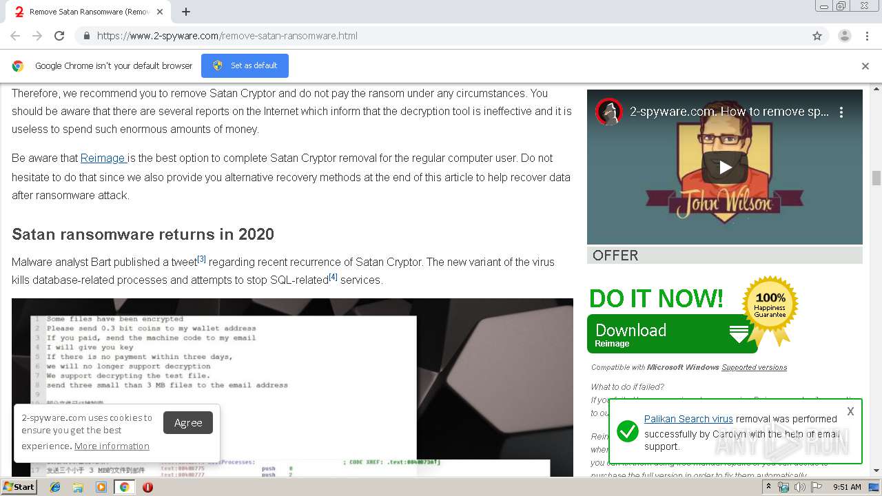Close the removal success notification

[x=850, y=411]
